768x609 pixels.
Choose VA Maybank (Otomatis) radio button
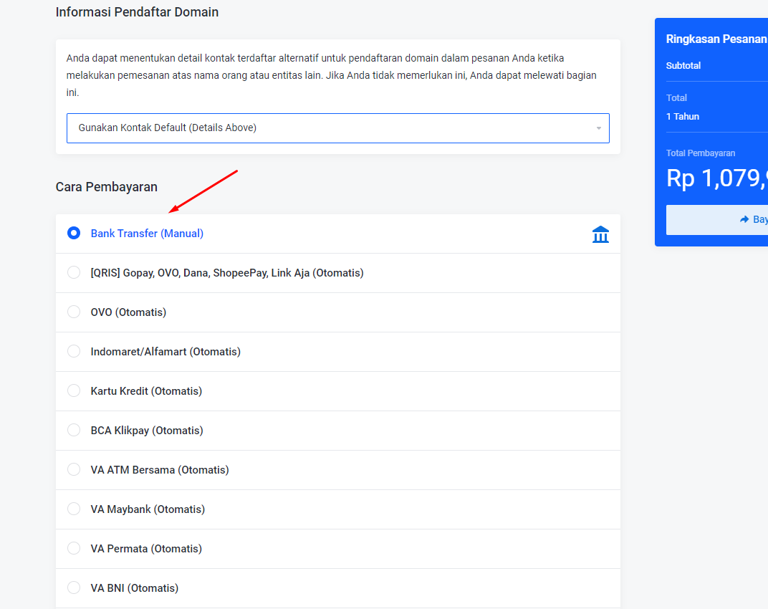(74, 509)
